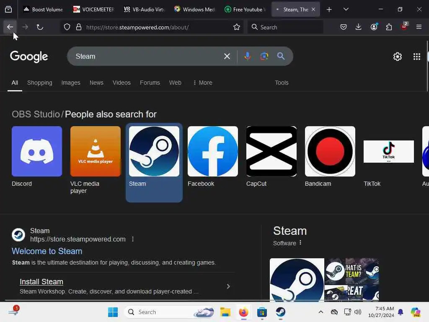Open a new tab with the plus button
This screenshot has width=429, height=322.
[329, 10]
